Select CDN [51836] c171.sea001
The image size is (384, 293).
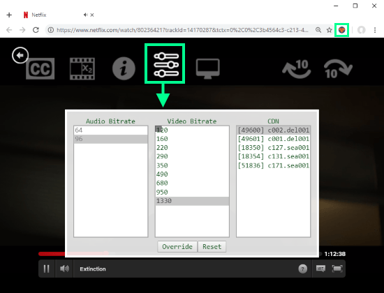(x=273, y=165)
